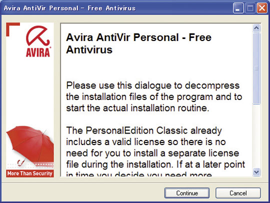Close the Avira installer window

point(262,8)
